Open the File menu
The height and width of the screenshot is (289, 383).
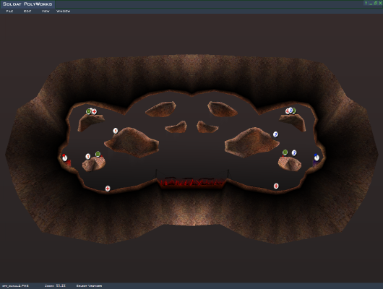pyautogui.click(x=9, y=12)
